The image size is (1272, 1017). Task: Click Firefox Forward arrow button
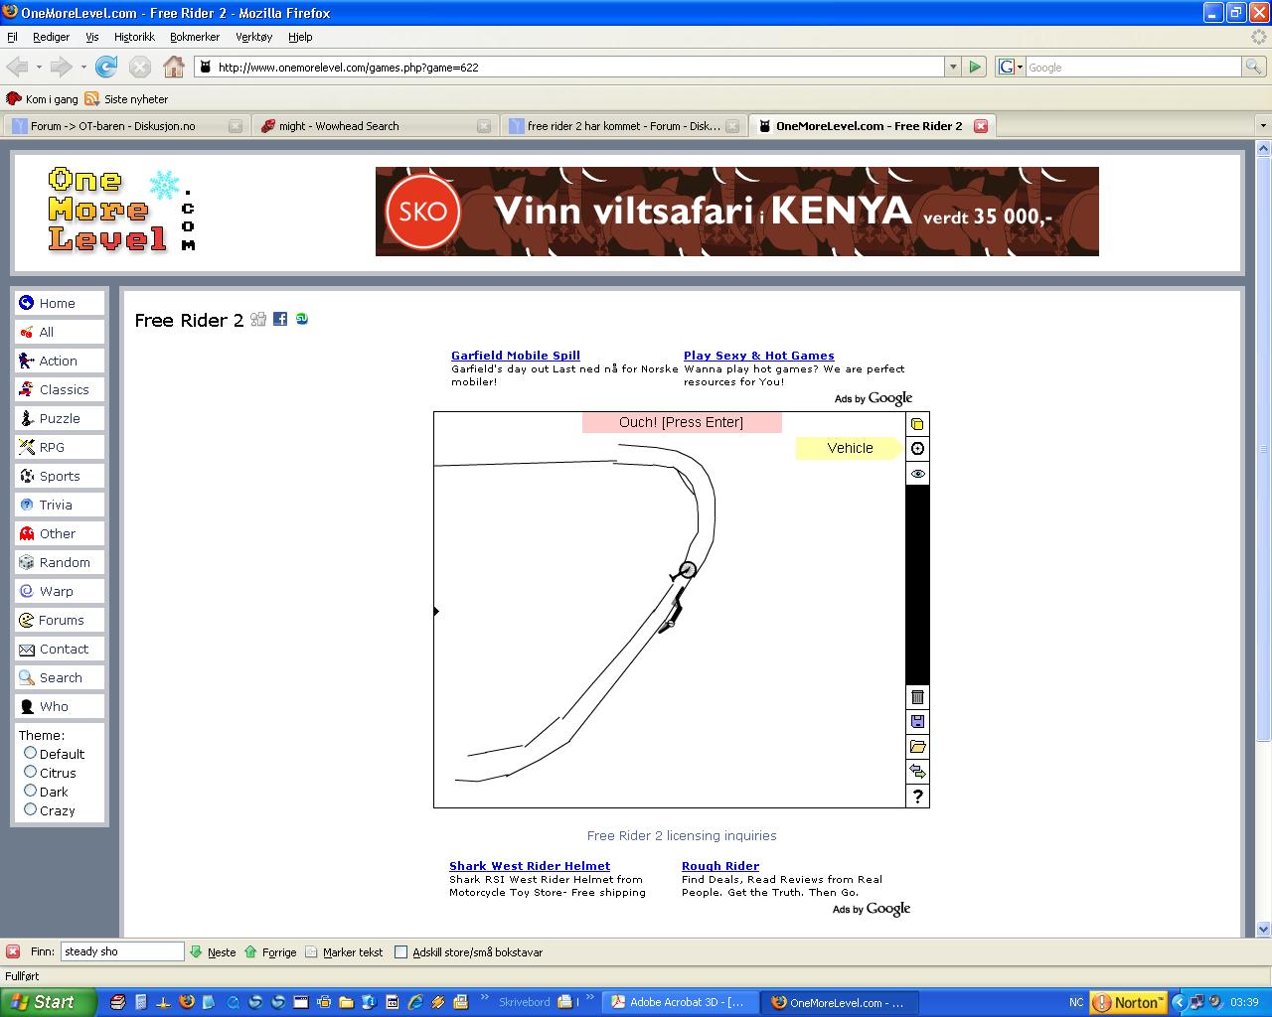61,67
